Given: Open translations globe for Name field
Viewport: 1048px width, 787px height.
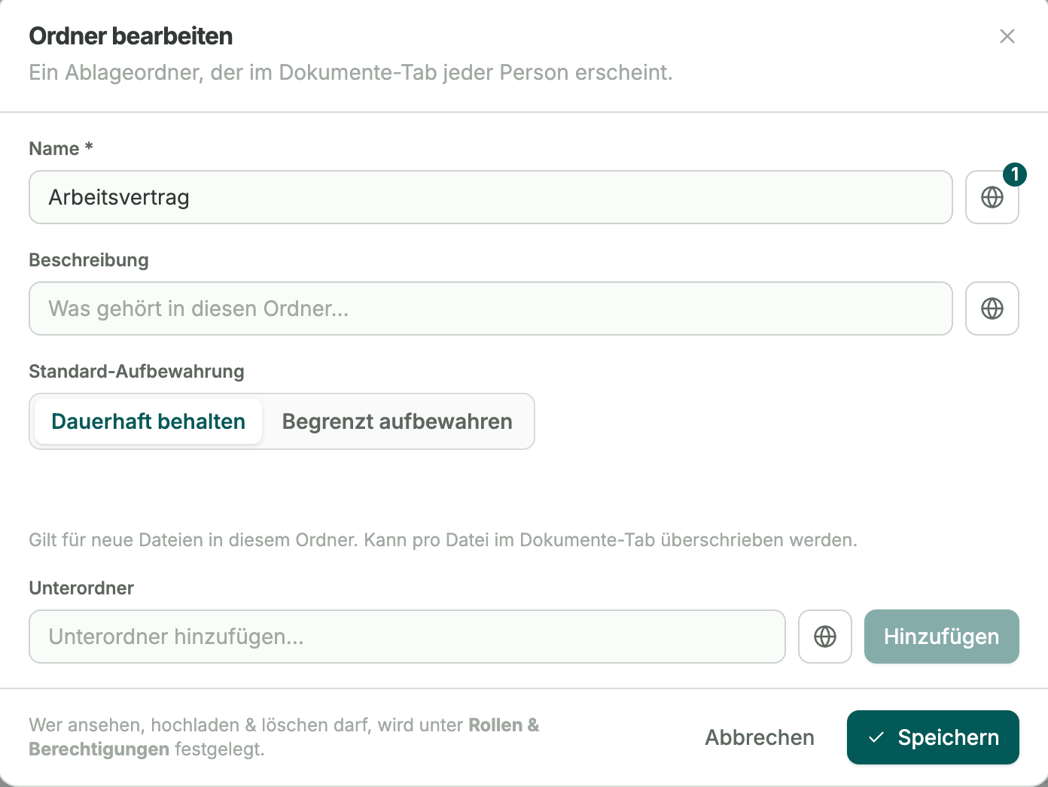Looking at the screenshot, I should pos(992,197).
